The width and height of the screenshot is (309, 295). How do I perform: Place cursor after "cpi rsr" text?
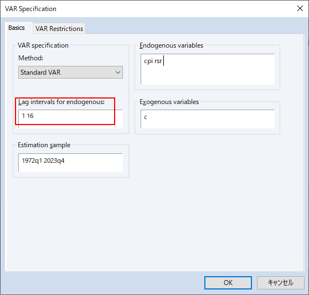pyautogui.click(x=163, y=61)
